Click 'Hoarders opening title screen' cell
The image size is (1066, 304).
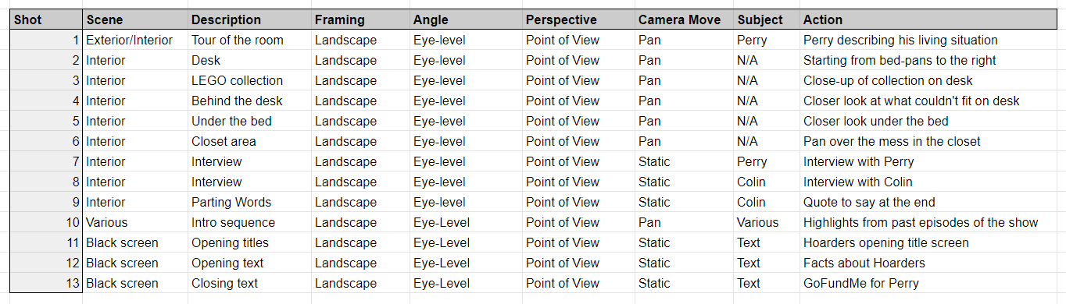933,243
